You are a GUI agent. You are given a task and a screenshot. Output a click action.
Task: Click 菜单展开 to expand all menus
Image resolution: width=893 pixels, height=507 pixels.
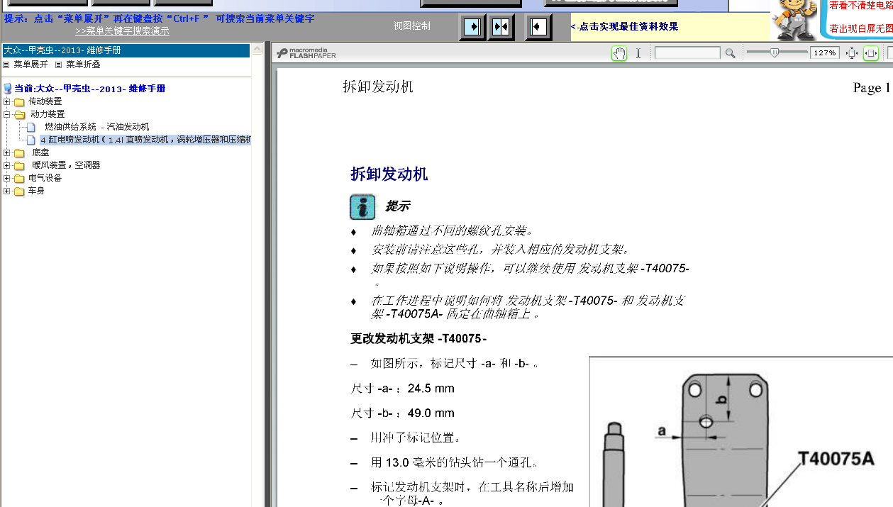pyautogui.click(x=30, y=65)
